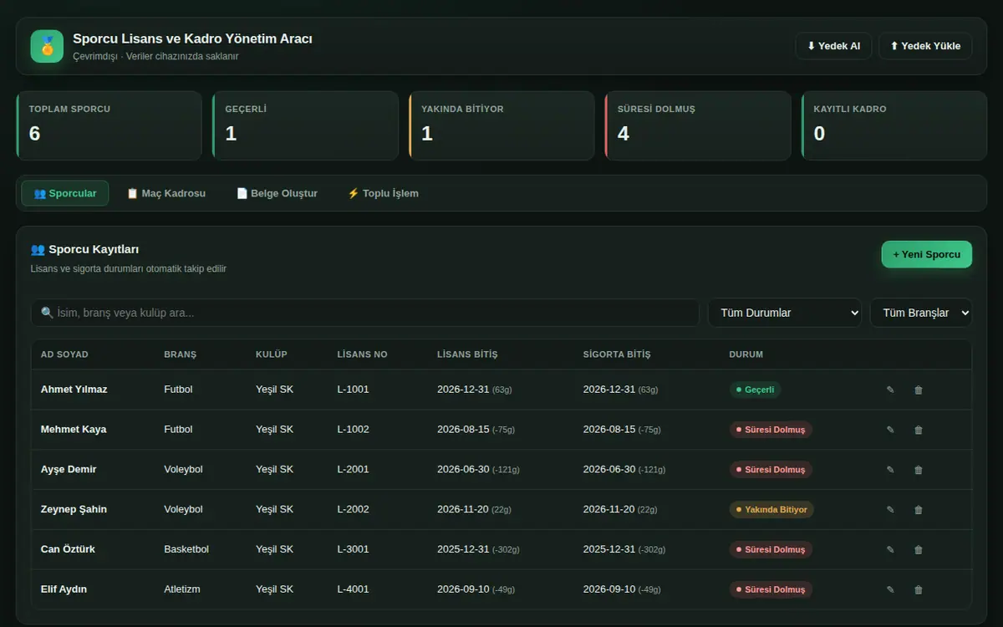1003x627 pixels.
Task: Click the Ad Soyad column header
Action: point(64,354)
